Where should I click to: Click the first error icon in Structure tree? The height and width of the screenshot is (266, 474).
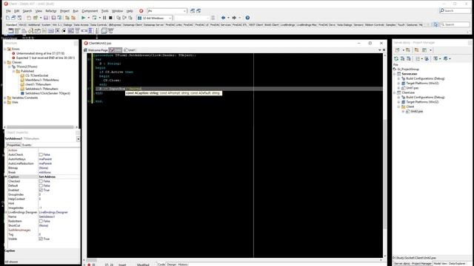pos(13,53)
